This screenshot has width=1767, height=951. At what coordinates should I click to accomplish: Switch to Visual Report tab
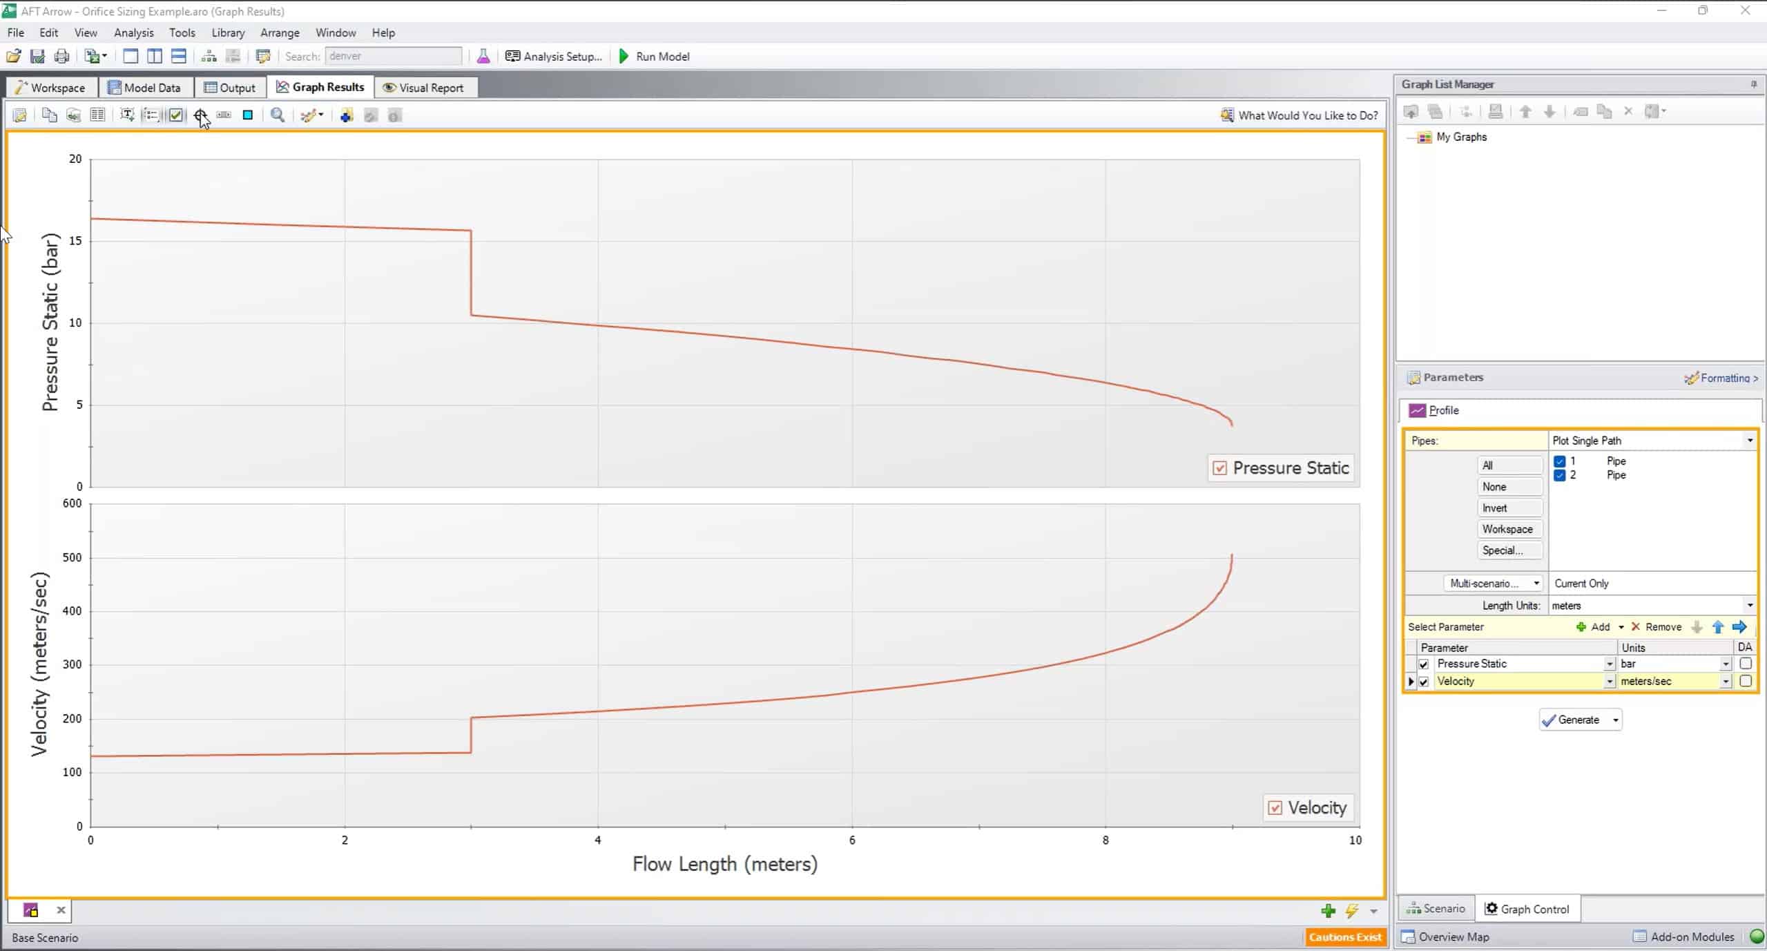[x=424, y=88]
